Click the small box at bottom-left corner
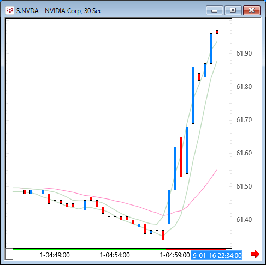The image size is (266, 265). (9, 254)
